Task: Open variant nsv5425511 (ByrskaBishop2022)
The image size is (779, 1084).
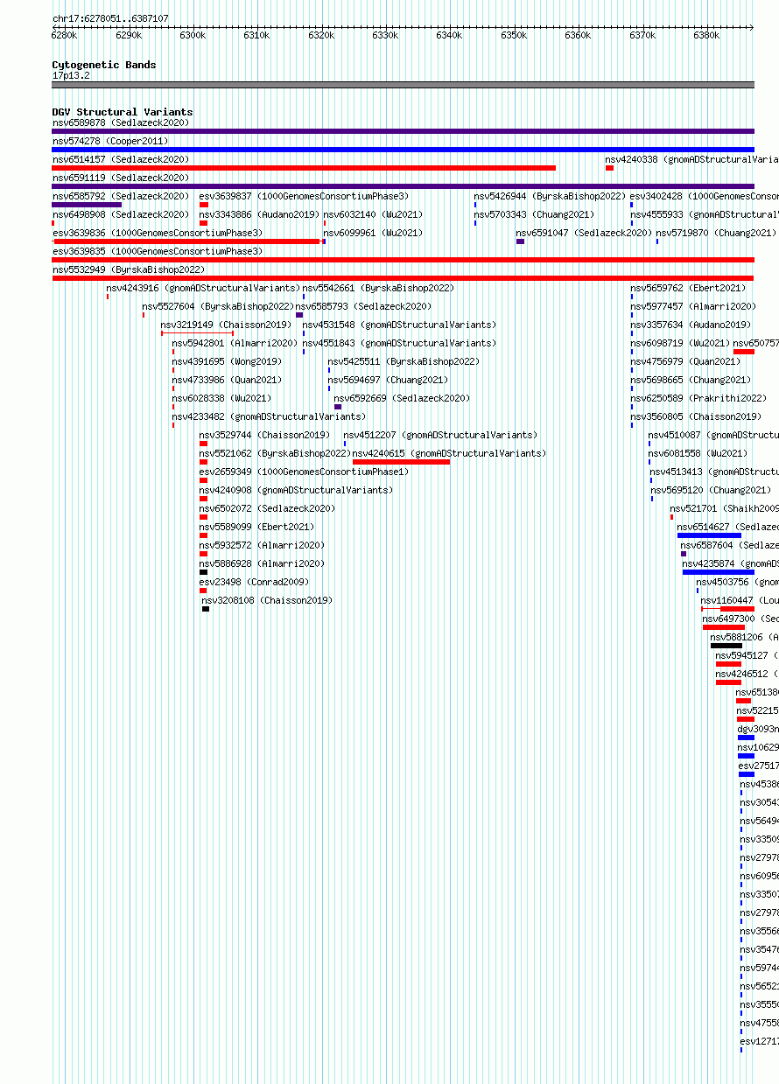Action: [x=404, y=361]
